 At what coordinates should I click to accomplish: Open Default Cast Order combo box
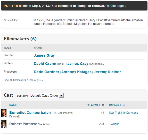pos(46,95)
